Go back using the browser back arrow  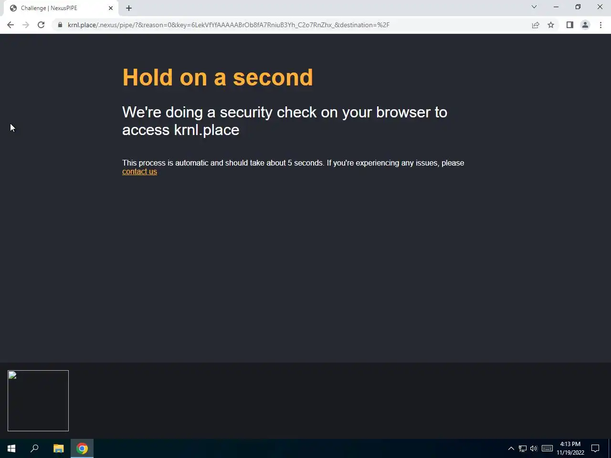tap(11, 25)
